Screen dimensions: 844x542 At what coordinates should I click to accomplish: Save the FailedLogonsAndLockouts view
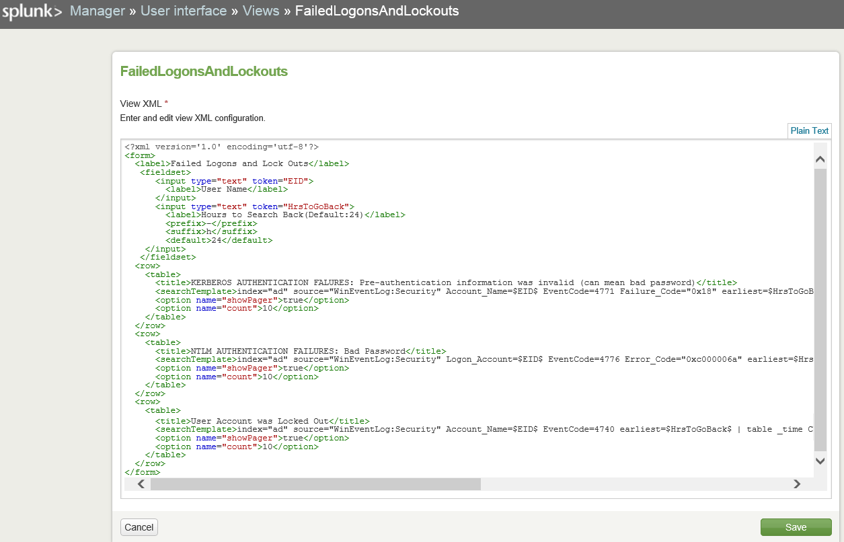(796, 527)
